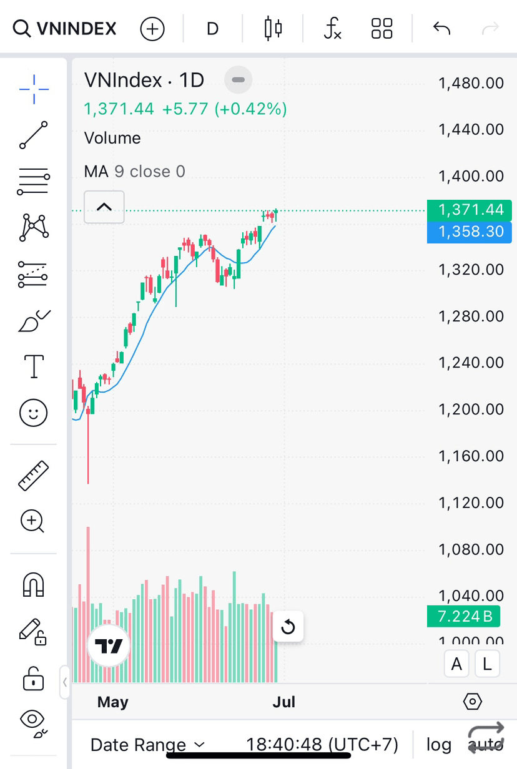The width and height of the screenshot is (517, 769).
Task: Select the XABCD pattern tool
Action: [x=34, y=227]
